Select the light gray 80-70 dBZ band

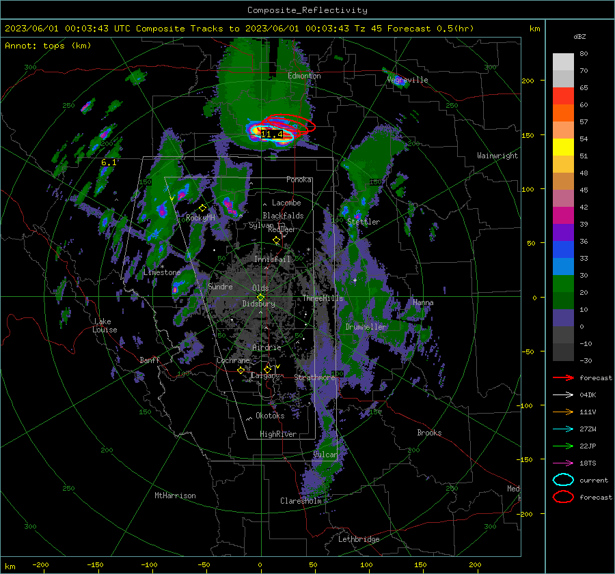(x=563, y=62)
